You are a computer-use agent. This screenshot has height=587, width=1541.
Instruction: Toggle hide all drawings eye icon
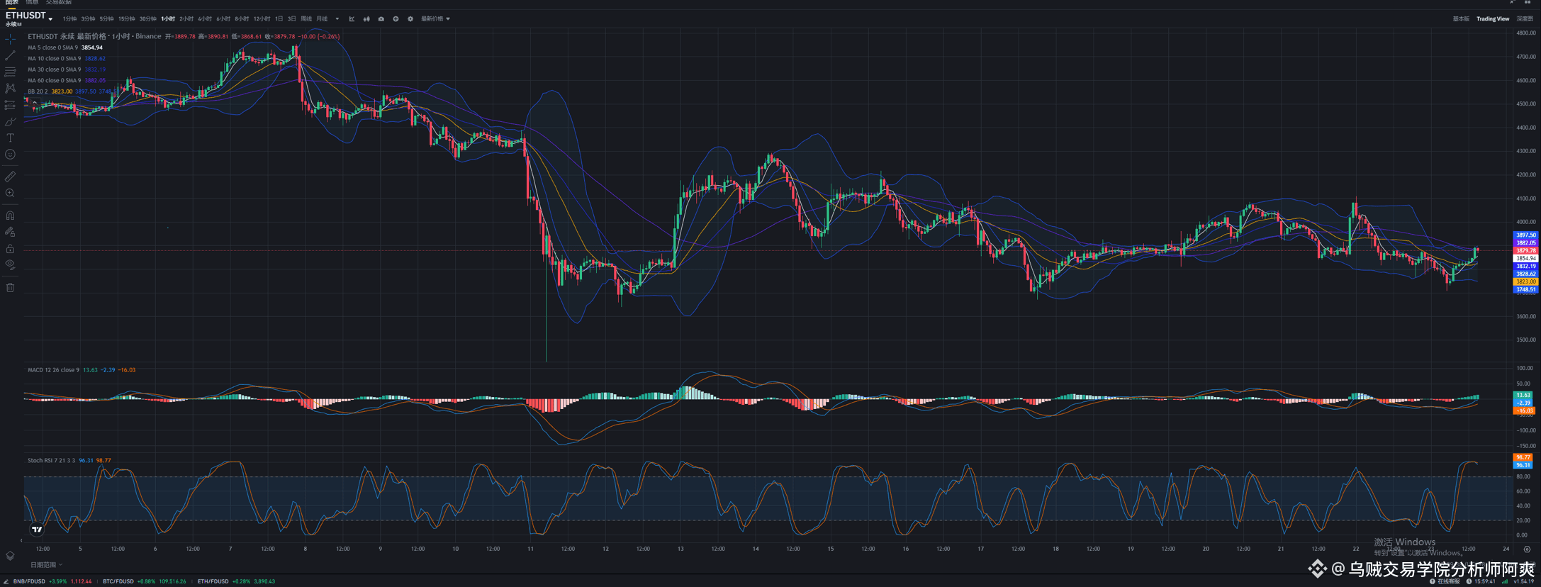click(x=10, y=264)
